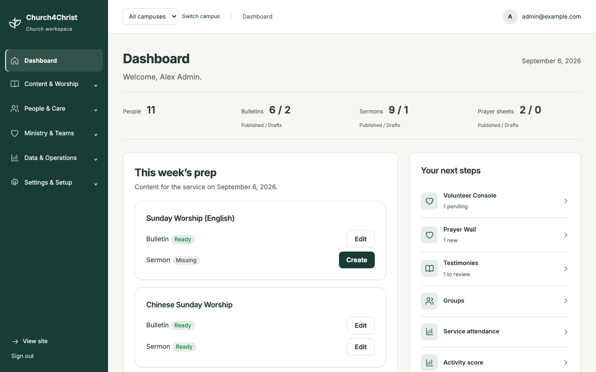Click the Testimonies book icon
596x372 pixels.
click(x=429, y=268)
